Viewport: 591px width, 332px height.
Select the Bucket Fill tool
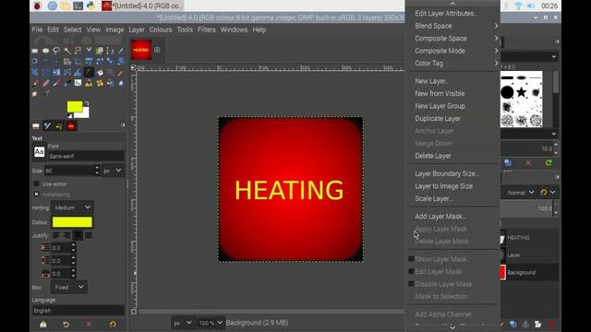100,72
